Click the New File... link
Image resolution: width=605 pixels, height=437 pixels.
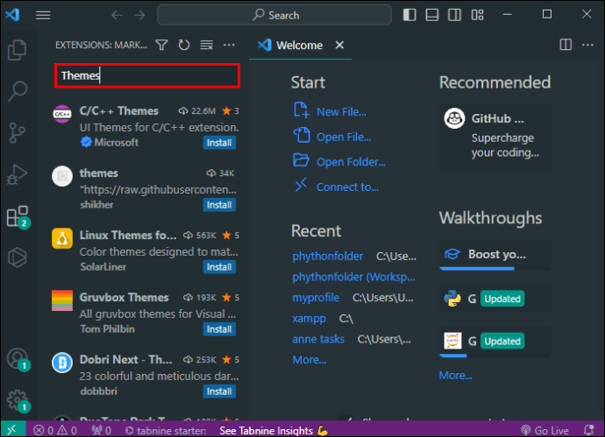point(341,112)
